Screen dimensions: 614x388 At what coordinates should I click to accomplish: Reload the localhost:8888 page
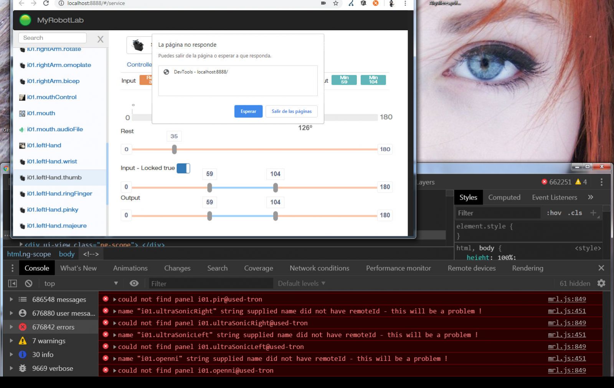[x=46, y=3]
